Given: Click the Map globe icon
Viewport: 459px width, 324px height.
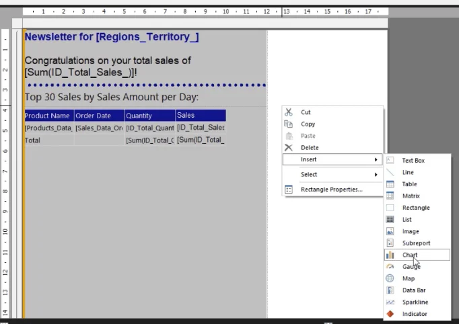Looking at the screenshot, I should (390, 278).
